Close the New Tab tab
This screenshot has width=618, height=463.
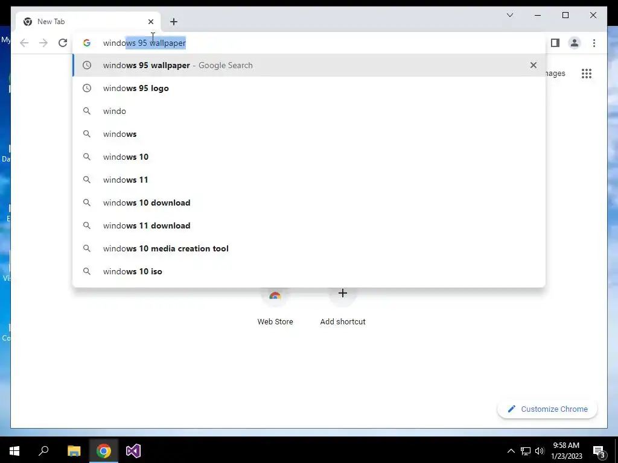[x=151, y=22]
